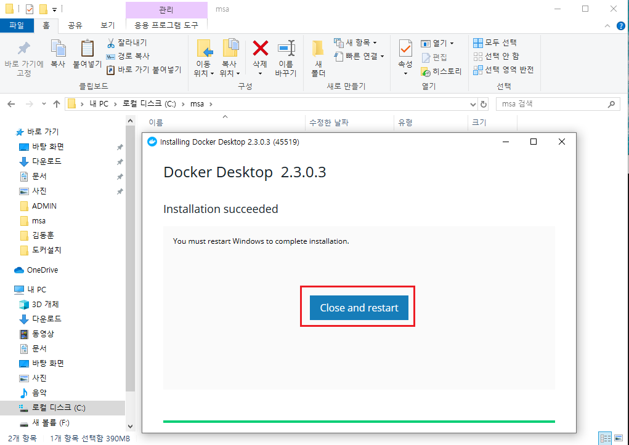Open the 응용 프로그램 도구 tab
The height and width of the screenshot is (445, 629).
[x=166, y=25]
